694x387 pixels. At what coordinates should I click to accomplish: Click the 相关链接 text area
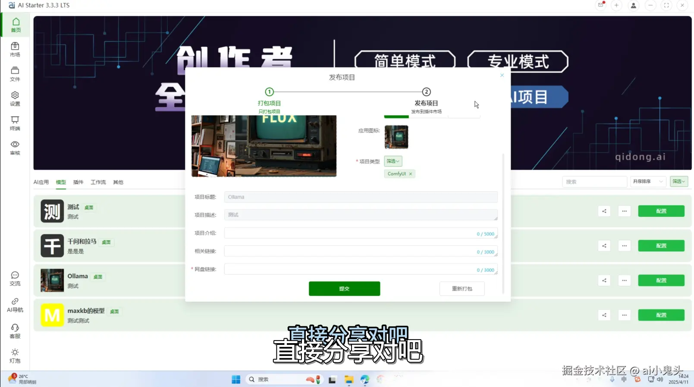tap(361, 251)
